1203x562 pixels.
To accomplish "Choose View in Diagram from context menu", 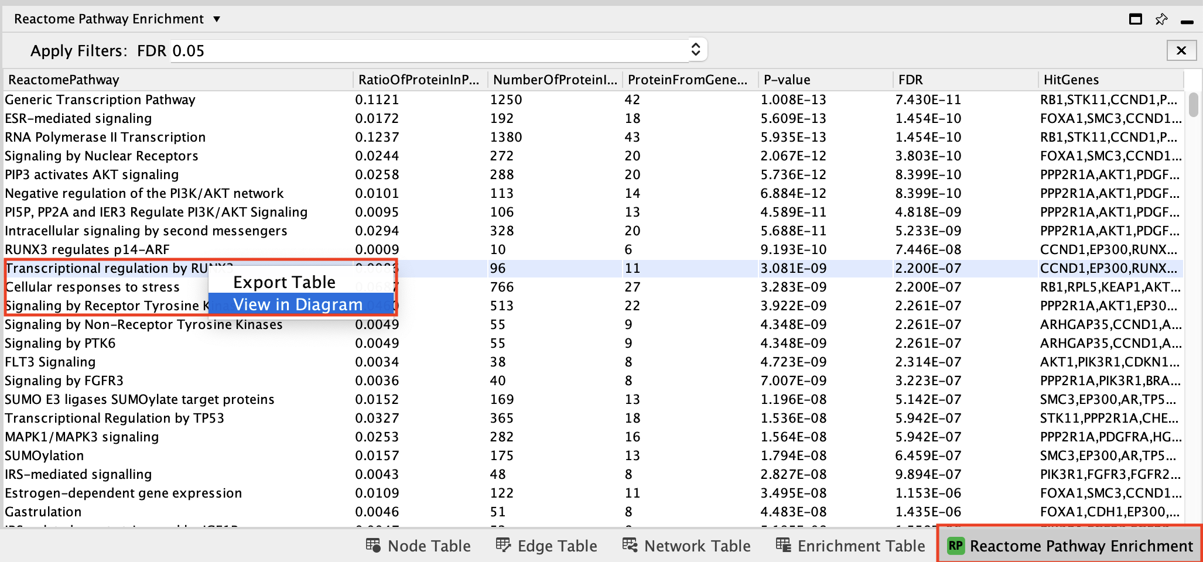I will (298, 304).
